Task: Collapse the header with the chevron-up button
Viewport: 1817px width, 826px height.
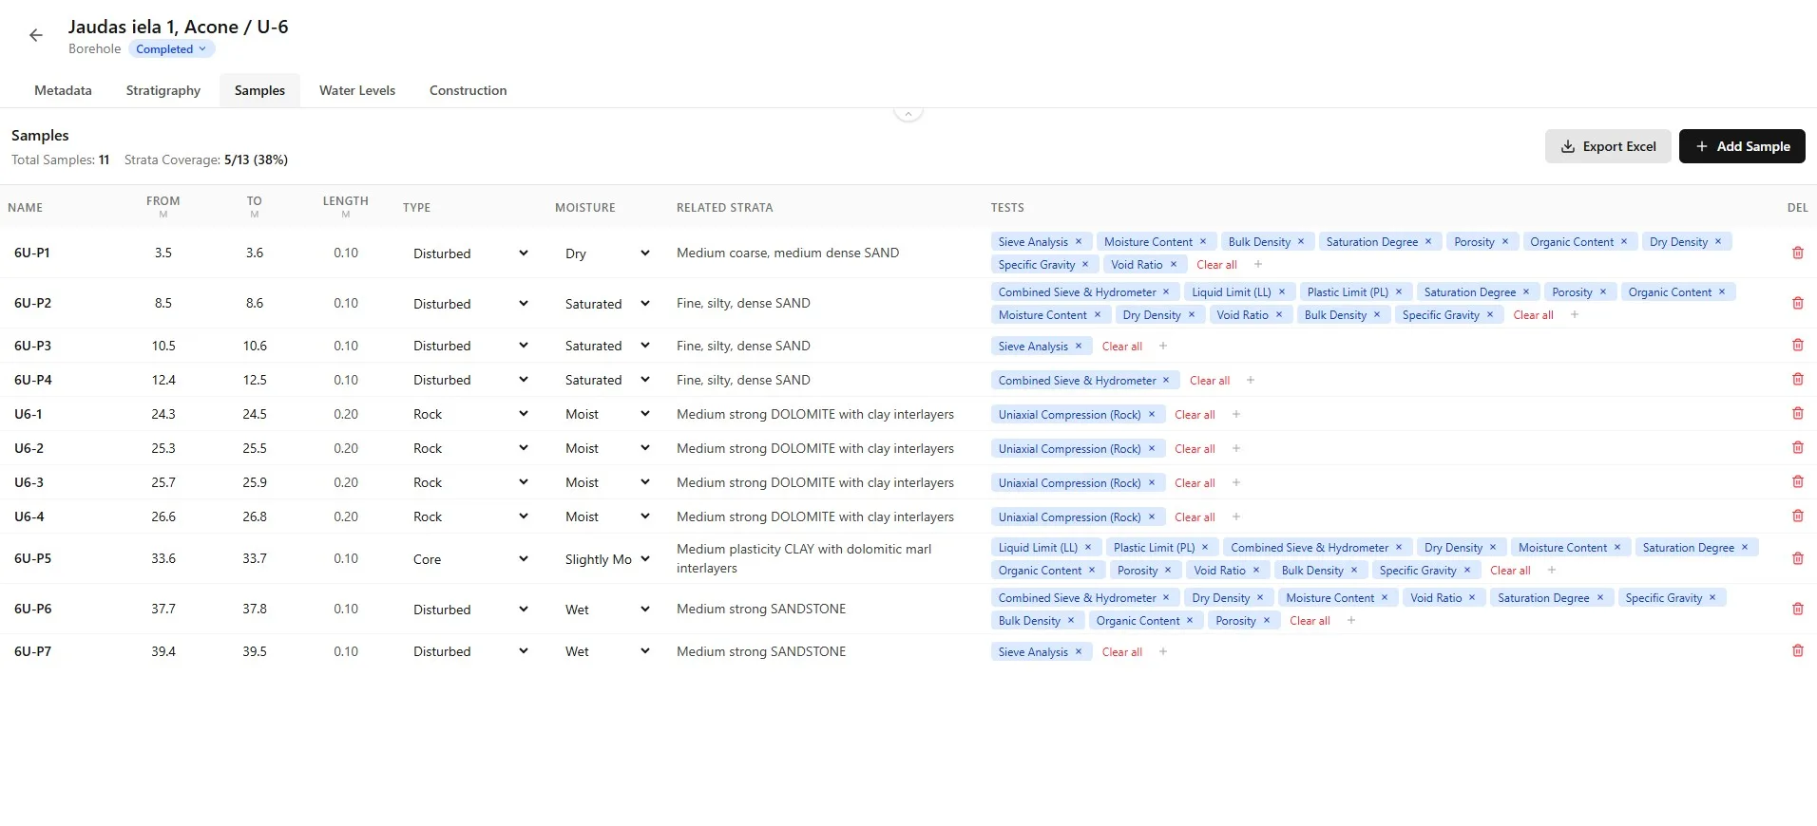Action: tap(908, 113)
